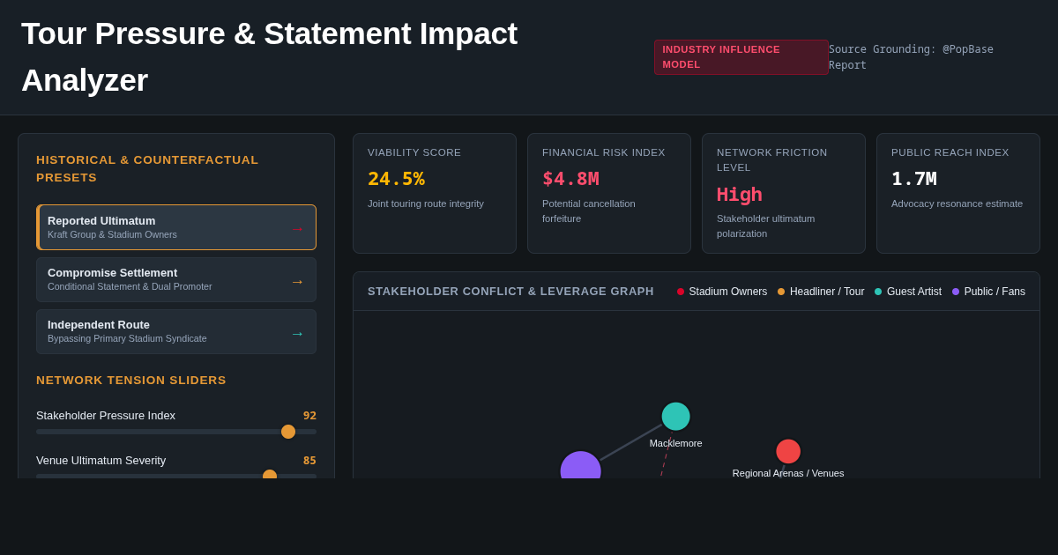Click the Industry Influence Model badge
Screen dimensions: 1058x555
click(741, 57)
